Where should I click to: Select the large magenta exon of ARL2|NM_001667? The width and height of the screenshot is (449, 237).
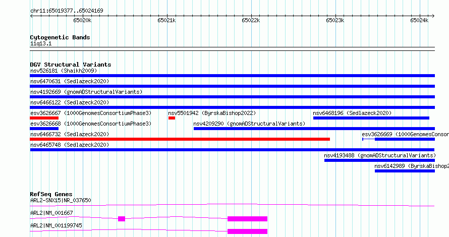(247, 219)
